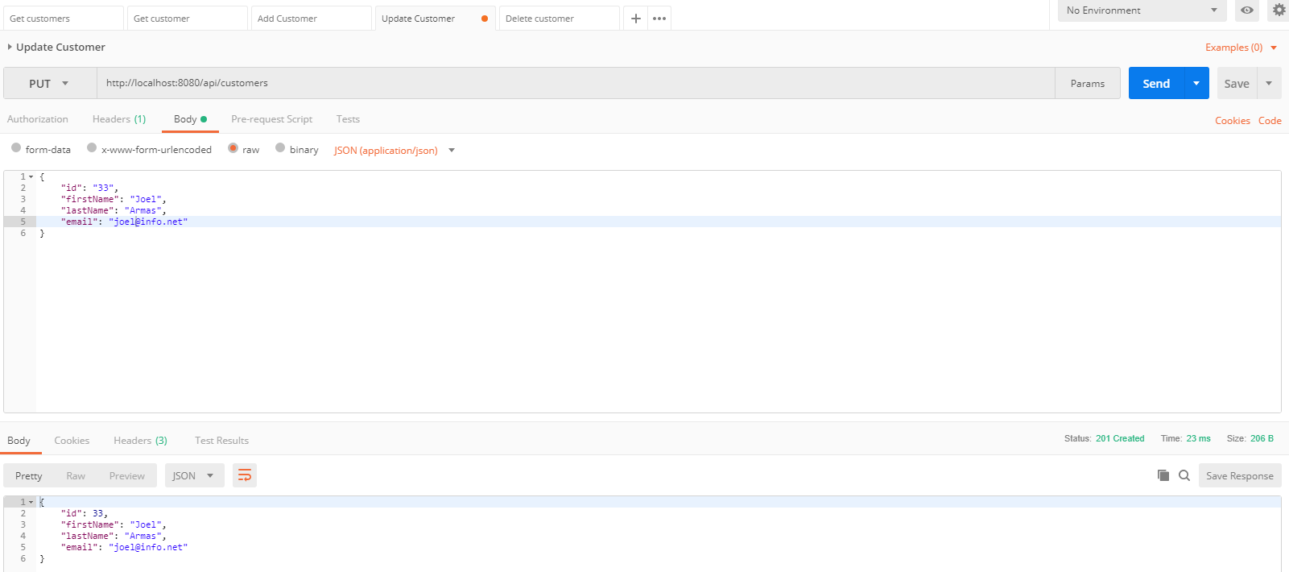Screen dimensions: 1289x572
Task: Expand the Update Customer request description
Action: [10, 48]
